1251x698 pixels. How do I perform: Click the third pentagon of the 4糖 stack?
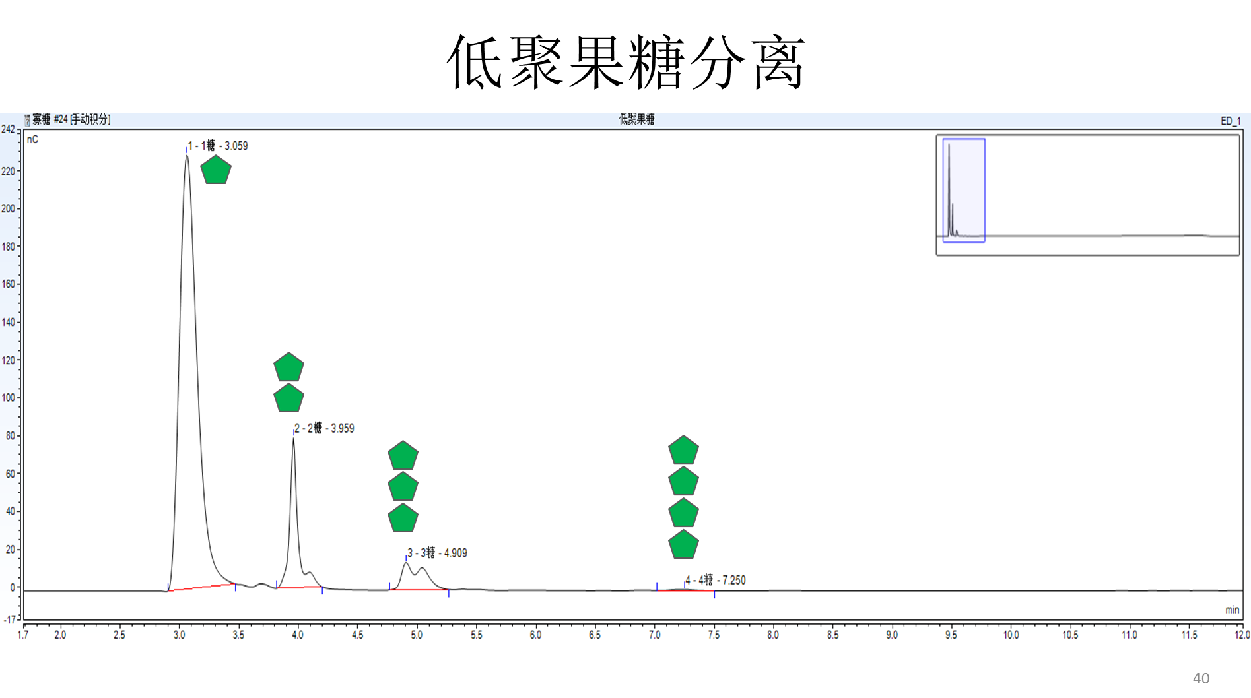pyautogui.click(x=683, y=513)
